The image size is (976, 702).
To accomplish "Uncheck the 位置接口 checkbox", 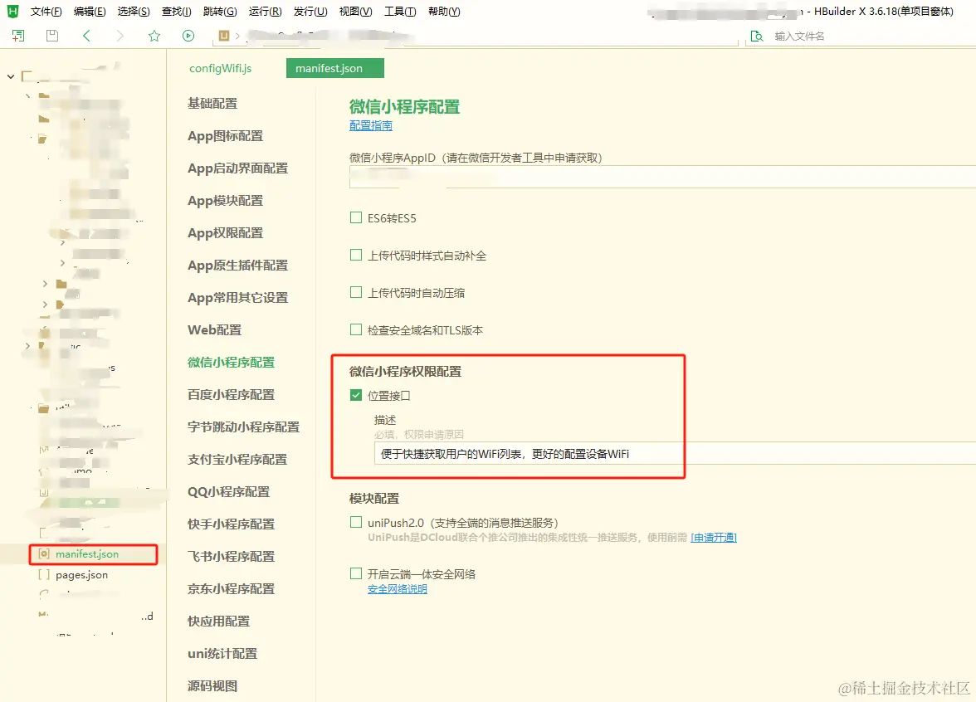I will click(x=356, y=395).
